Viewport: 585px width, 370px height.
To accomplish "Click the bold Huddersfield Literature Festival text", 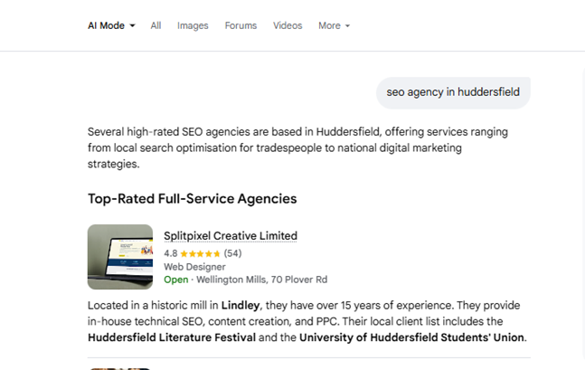I will [x=172, y=337].
